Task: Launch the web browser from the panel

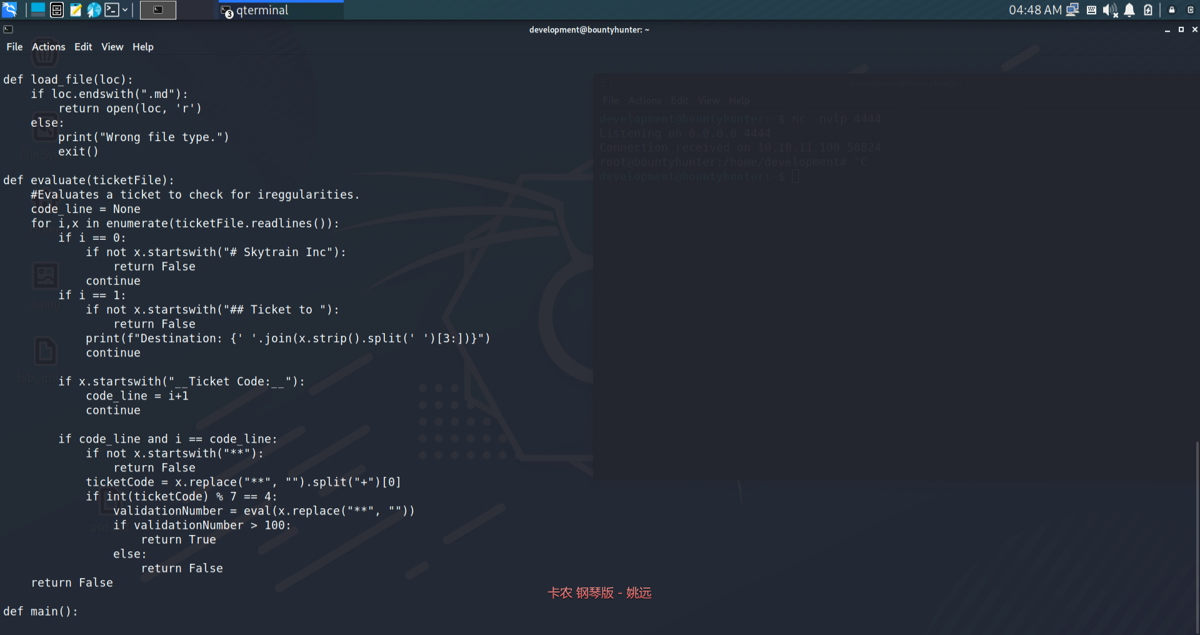Action: pyautogui.click(x=94, y=9)
